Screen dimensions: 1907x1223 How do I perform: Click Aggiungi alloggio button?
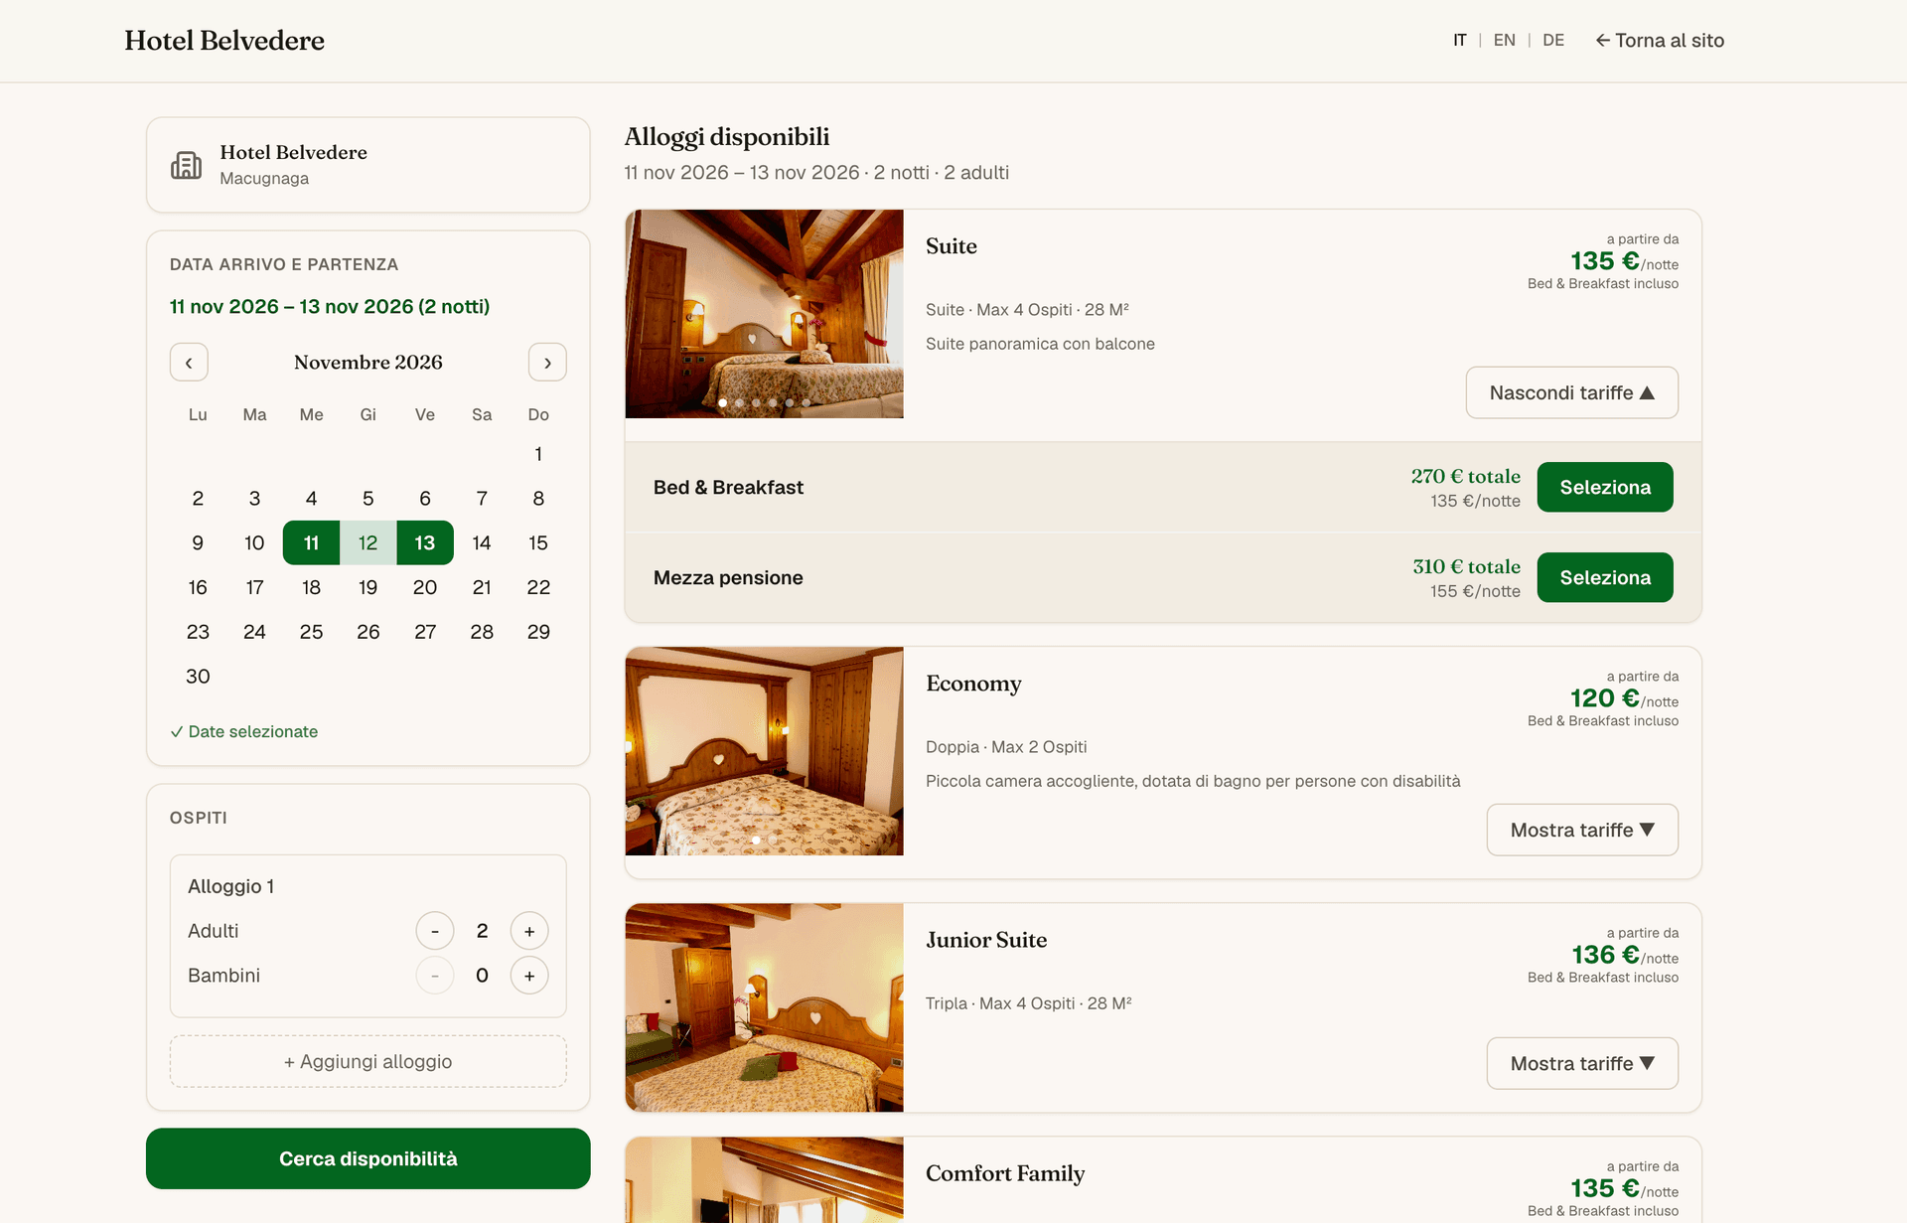368,1061
